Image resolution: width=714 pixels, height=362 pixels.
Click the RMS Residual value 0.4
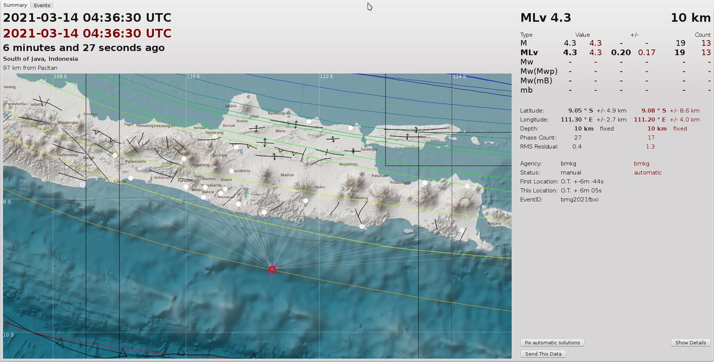tap(577, 146)
